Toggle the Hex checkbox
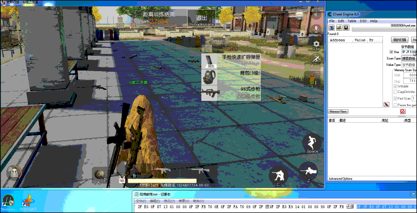 pos(391,52)
